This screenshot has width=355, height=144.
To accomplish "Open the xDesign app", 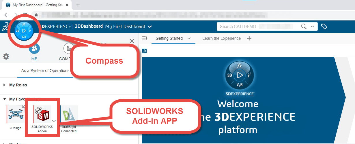I will (x=16, y=114).
